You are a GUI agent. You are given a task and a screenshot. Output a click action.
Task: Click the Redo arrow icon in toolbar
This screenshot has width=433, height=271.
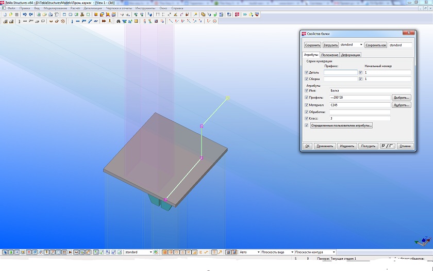tap(30, 14)
